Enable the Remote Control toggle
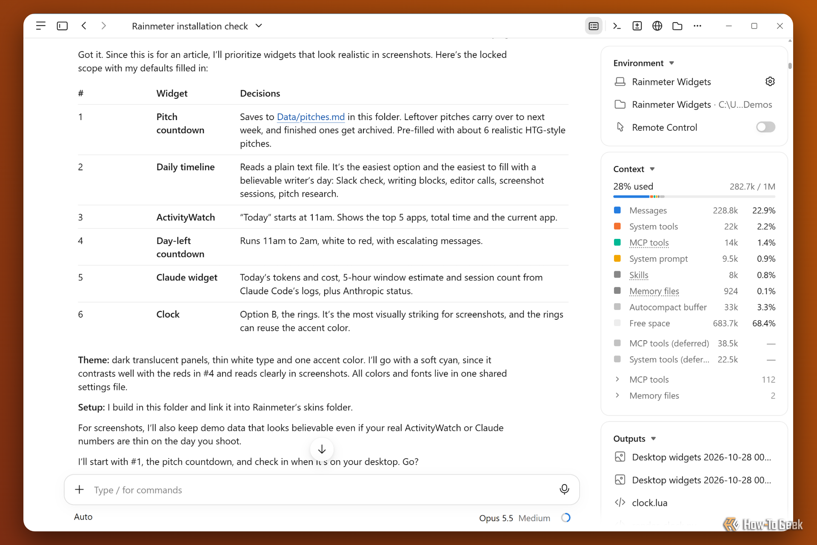The image size is (817, 545). pyautogui.click(x=766, y=127)
